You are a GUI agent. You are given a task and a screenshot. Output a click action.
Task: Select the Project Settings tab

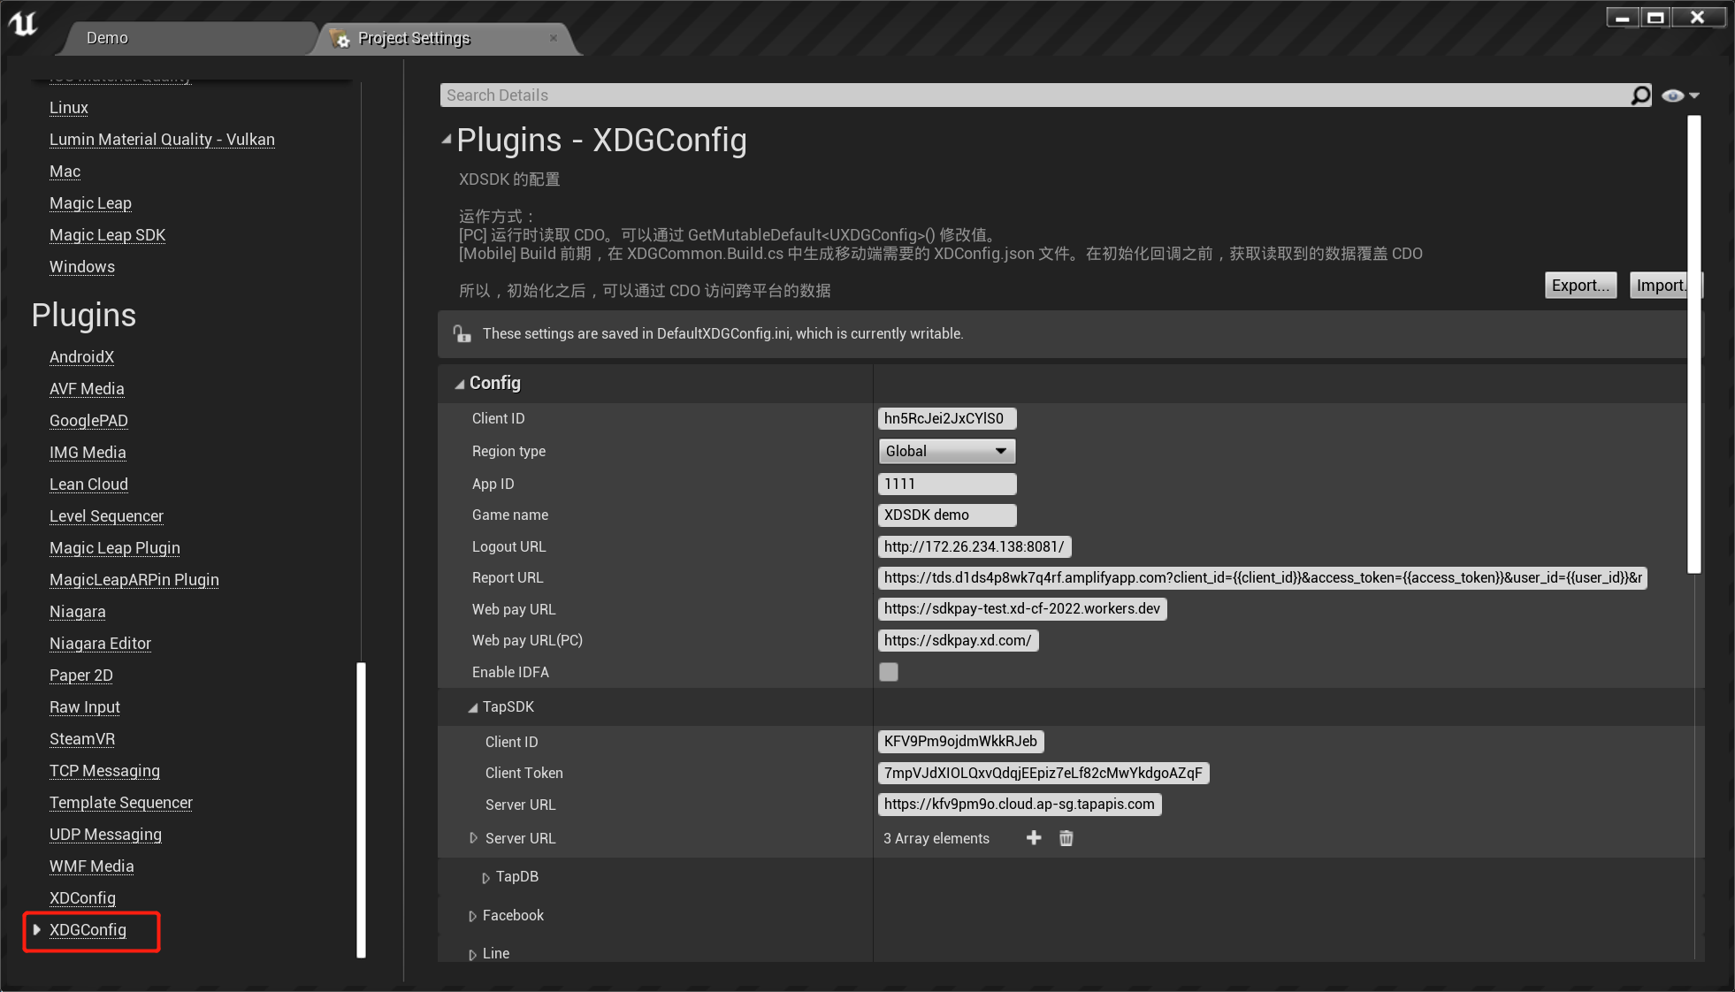[414, 38]
